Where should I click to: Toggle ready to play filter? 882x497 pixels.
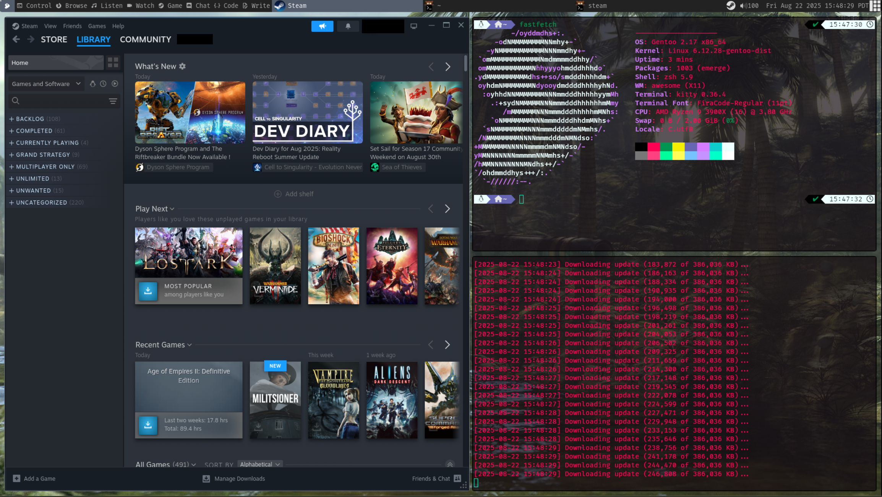(x=115, y=84)
